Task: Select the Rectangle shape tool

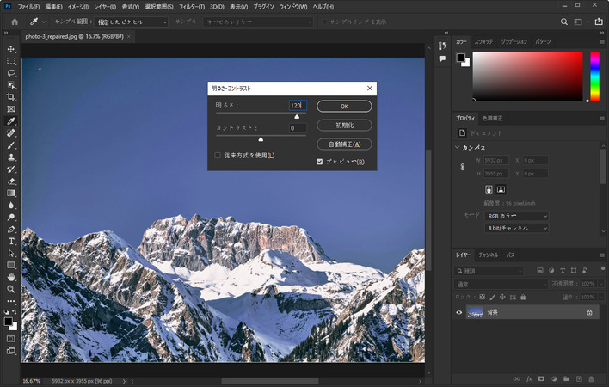Action: coord(11,266)
